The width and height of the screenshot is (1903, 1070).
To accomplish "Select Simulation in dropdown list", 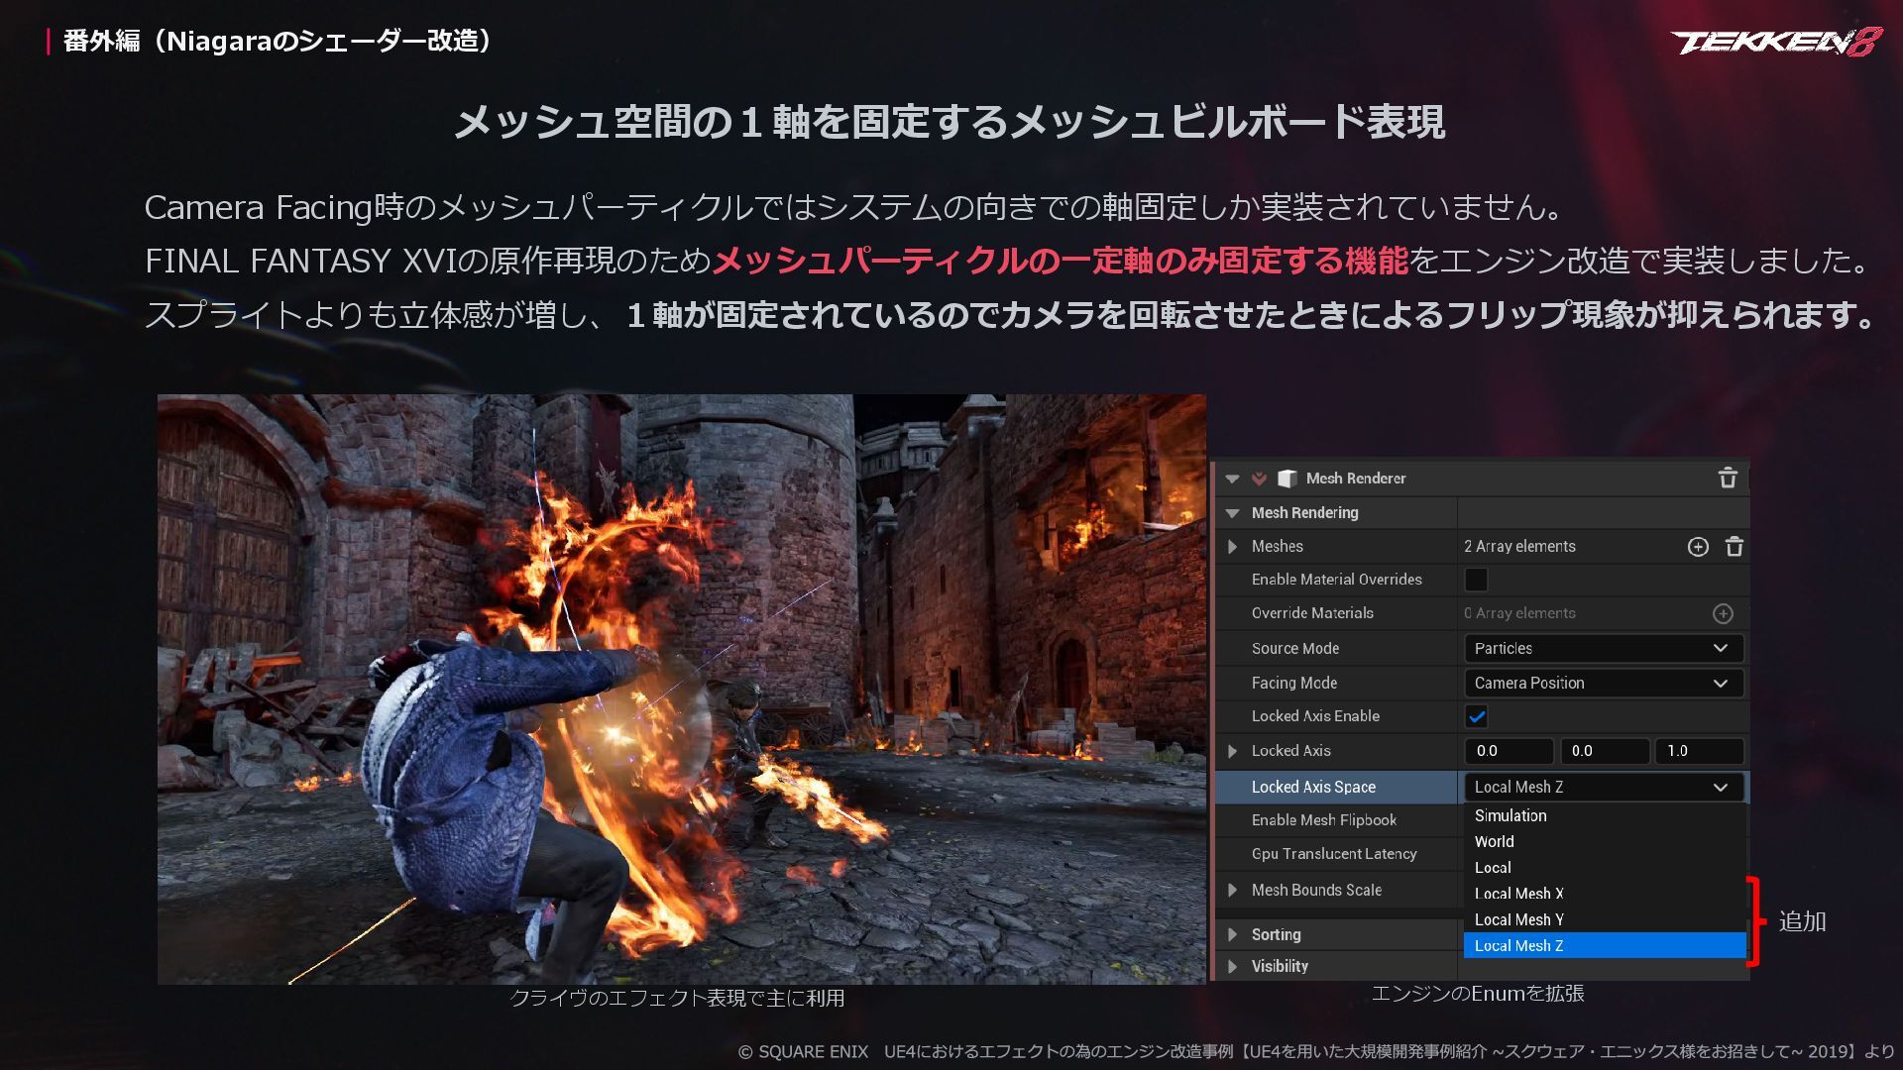I will 1510,815.
